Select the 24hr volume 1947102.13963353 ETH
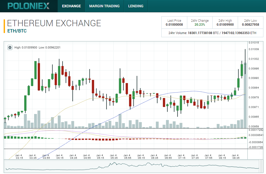This screenshot has width=266, height=174. coord(239,33)
